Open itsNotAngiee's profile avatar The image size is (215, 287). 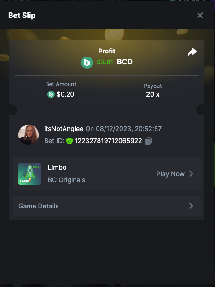[x=29, y=135]
